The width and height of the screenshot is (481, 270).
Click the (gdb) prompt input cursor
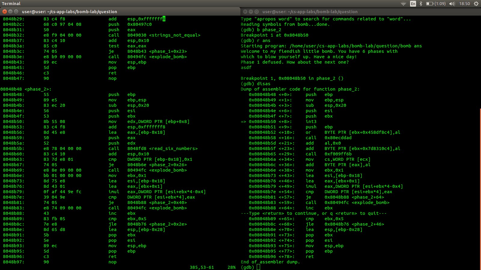(x=258, y=267)
